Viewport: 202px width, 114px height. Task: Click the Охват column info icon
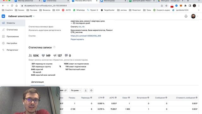[x=129, y=98]
